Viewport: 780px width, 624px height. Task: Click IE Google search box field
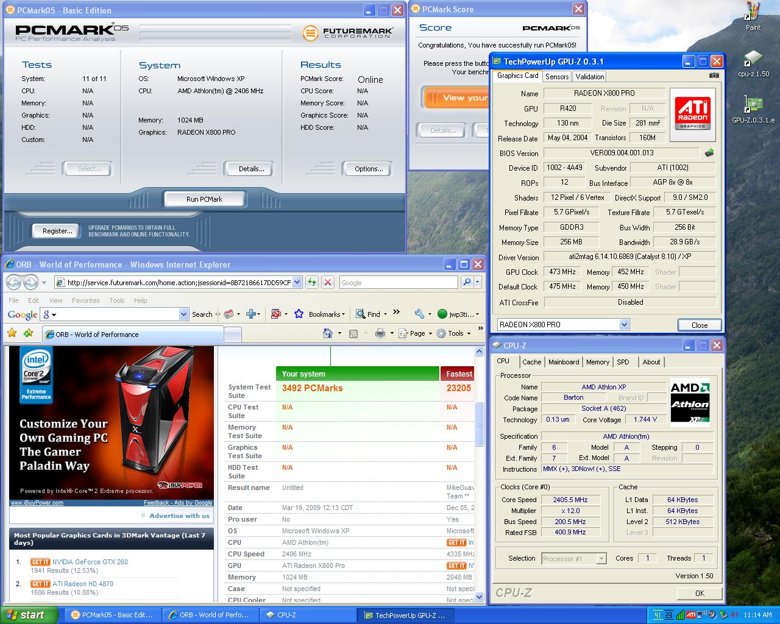pyautogui.click(x=399, y=282)
